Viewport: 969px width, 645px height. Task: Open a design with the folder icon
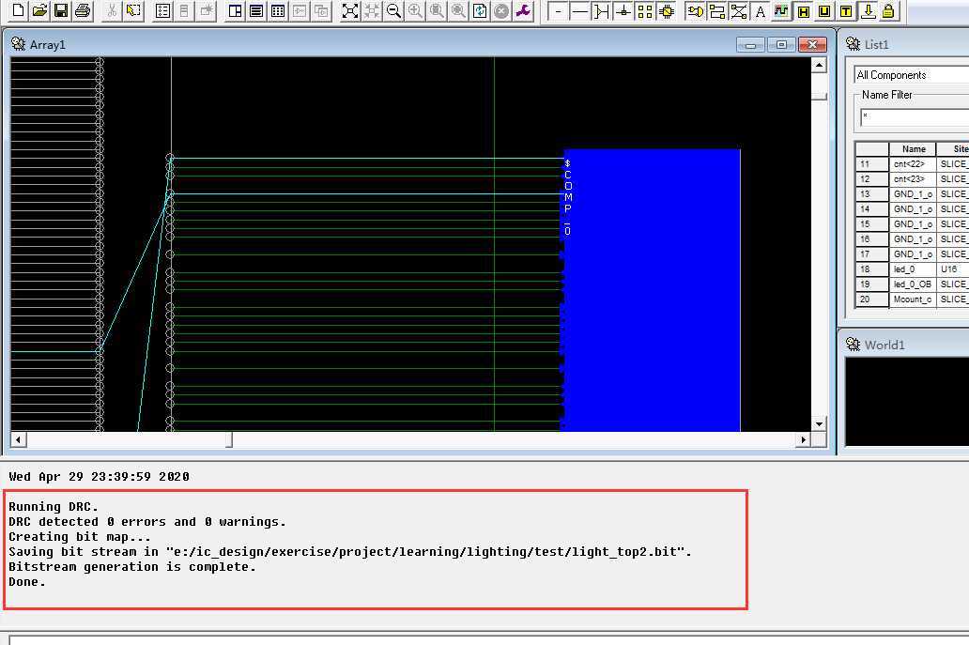click(x=39, y=10)
